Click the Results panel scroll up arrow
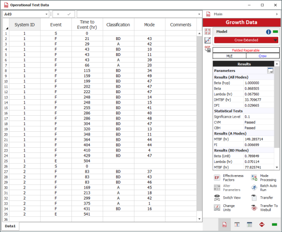This screenshot has height=232, width=282. click(277, 64)
